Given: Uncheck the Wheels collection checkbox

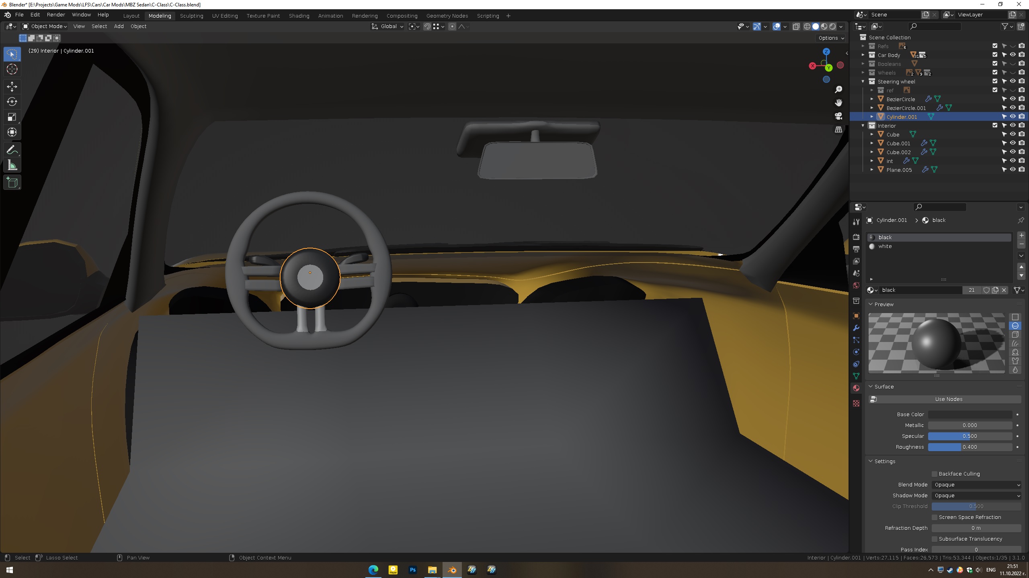Looking at the screenshot, I should pos(995,73).
